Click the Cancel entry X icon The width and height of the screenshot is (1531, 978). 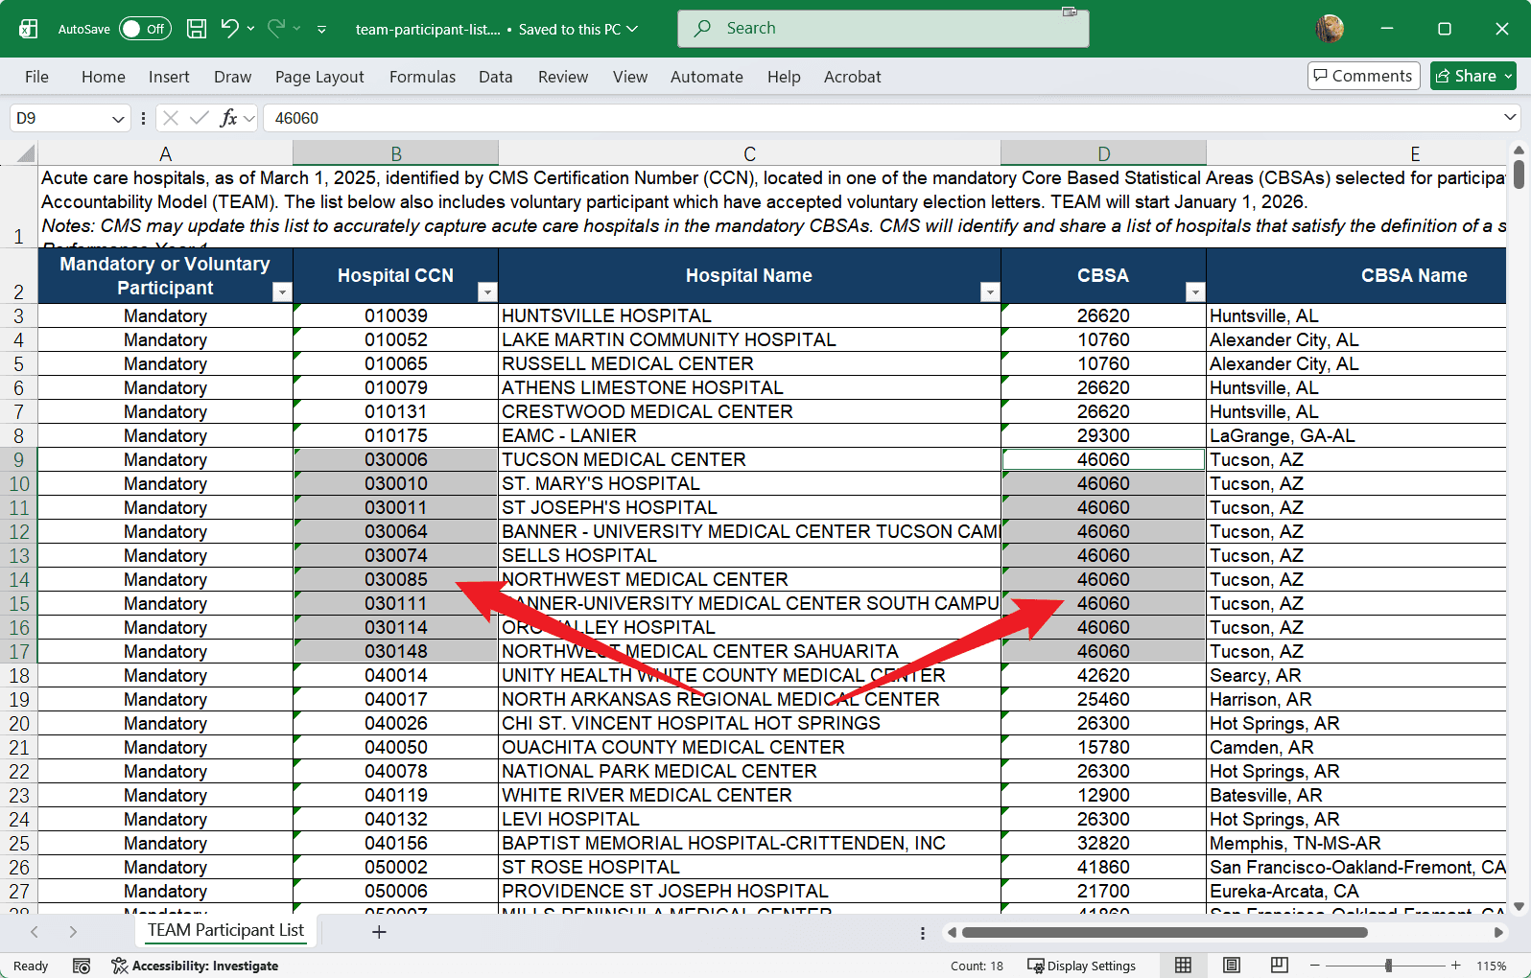[x=171, y=118]
